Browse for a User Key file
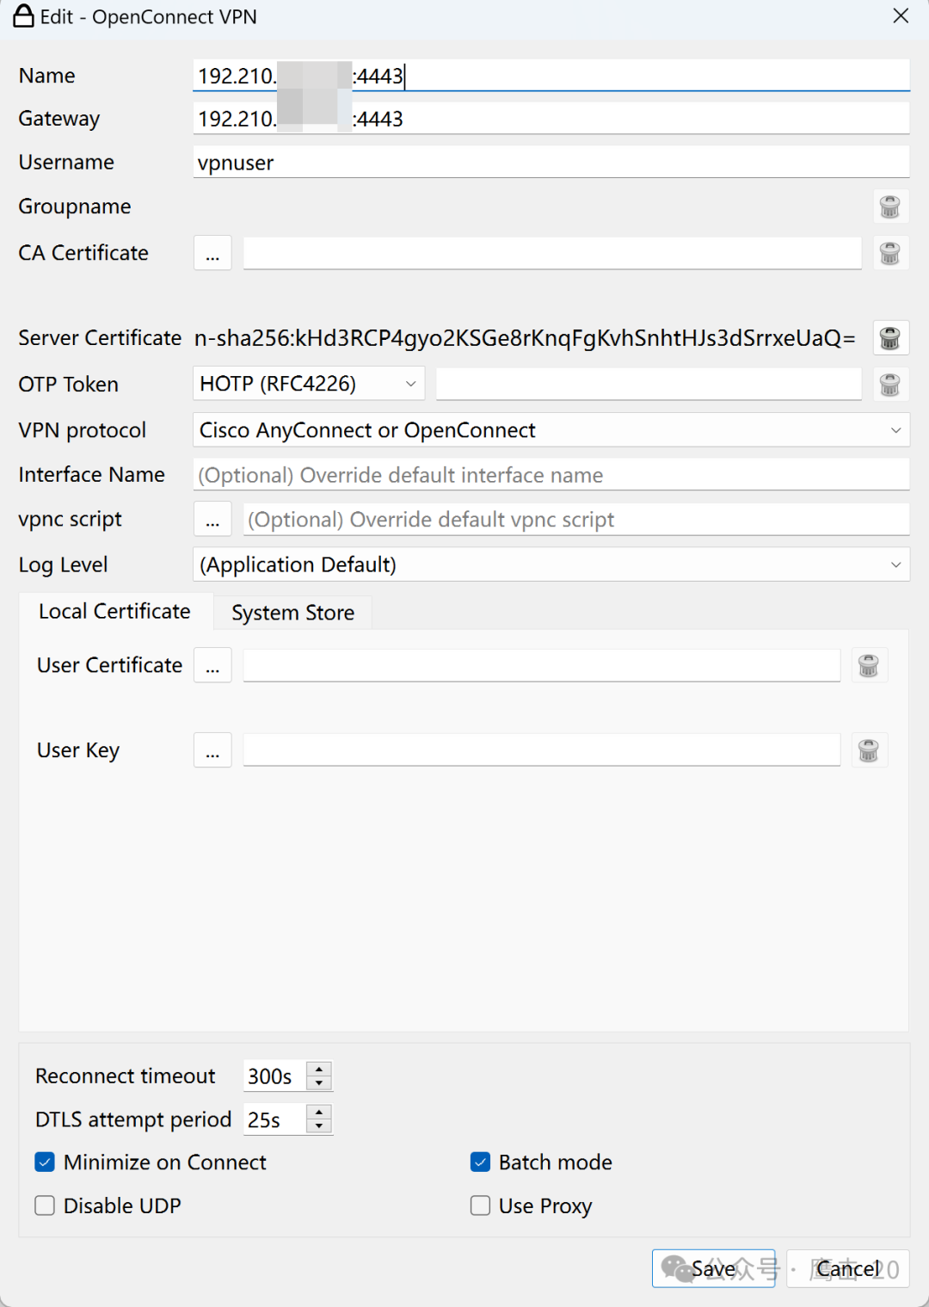 pos(212,750)
